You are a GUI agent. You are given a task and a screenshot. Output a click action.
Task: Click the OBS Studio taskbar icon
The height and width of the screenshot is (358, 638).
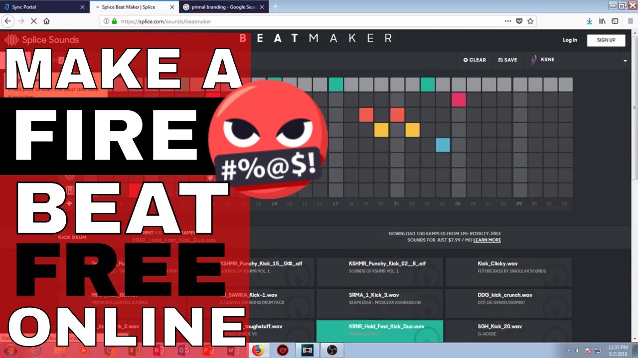[x=331, y=350]
